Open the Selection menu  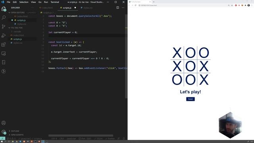(24, 2)
